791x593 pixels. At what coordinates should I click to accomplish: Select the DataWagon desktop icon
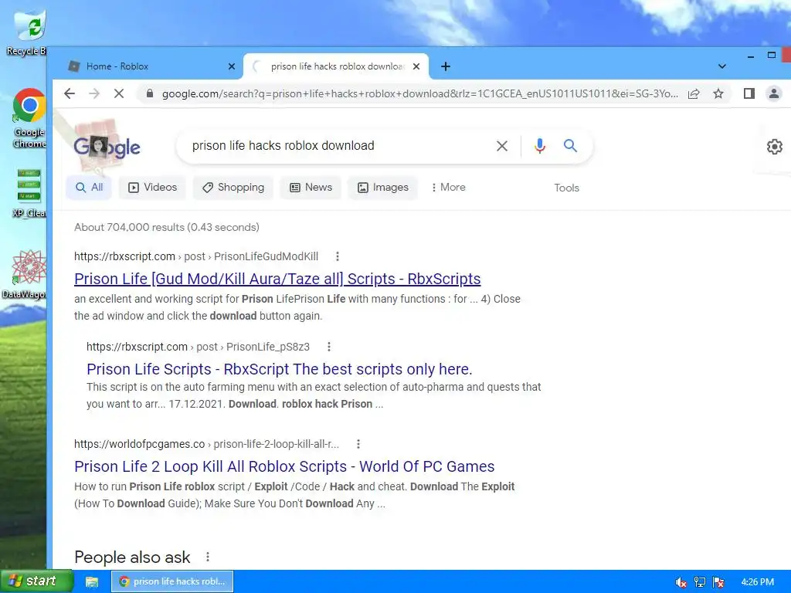26,275
